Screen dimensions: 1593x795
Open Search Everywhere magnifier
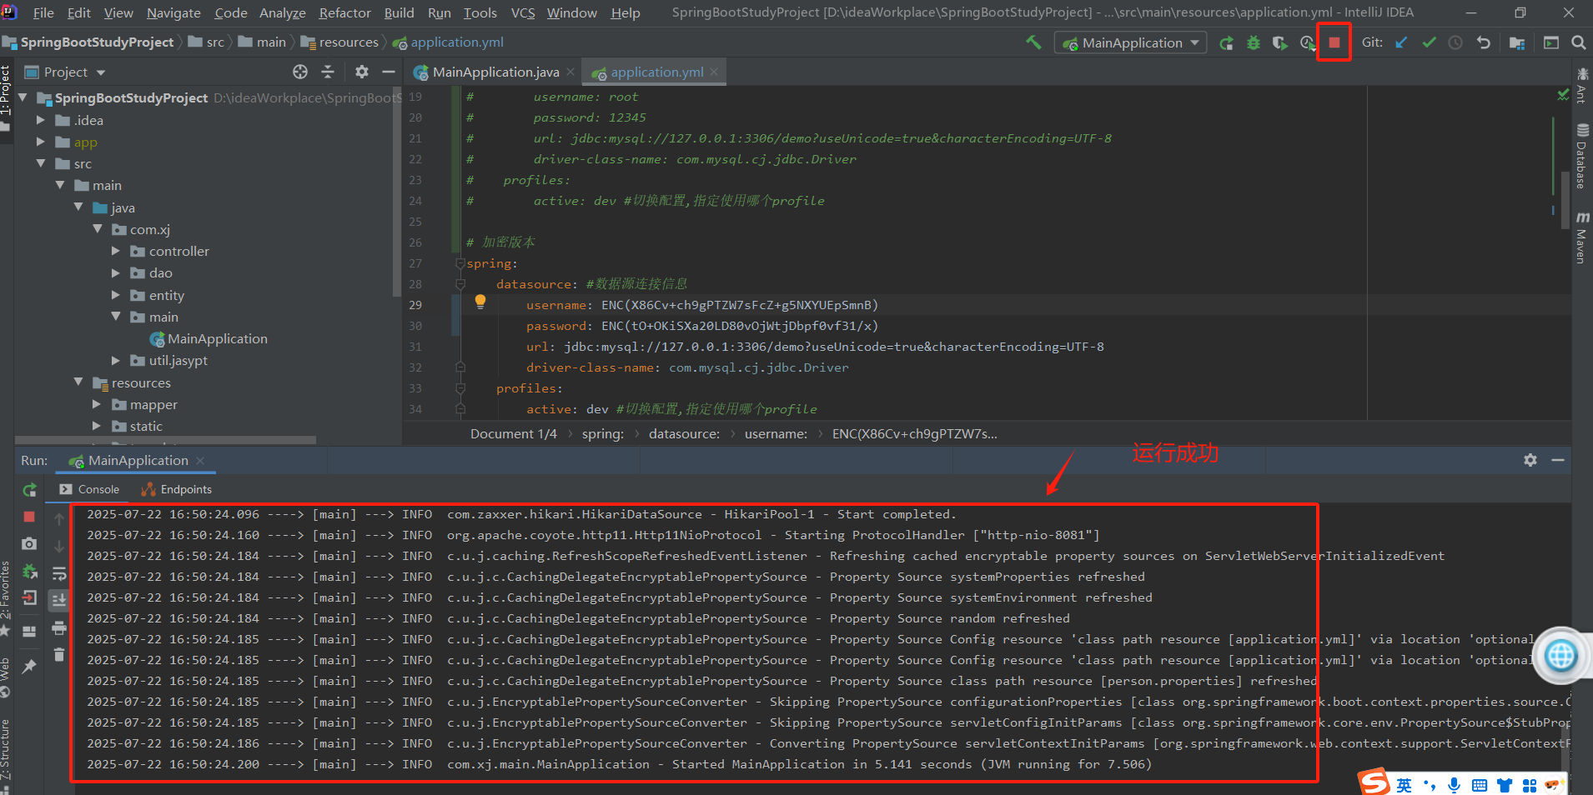[x=1578, y=42]
